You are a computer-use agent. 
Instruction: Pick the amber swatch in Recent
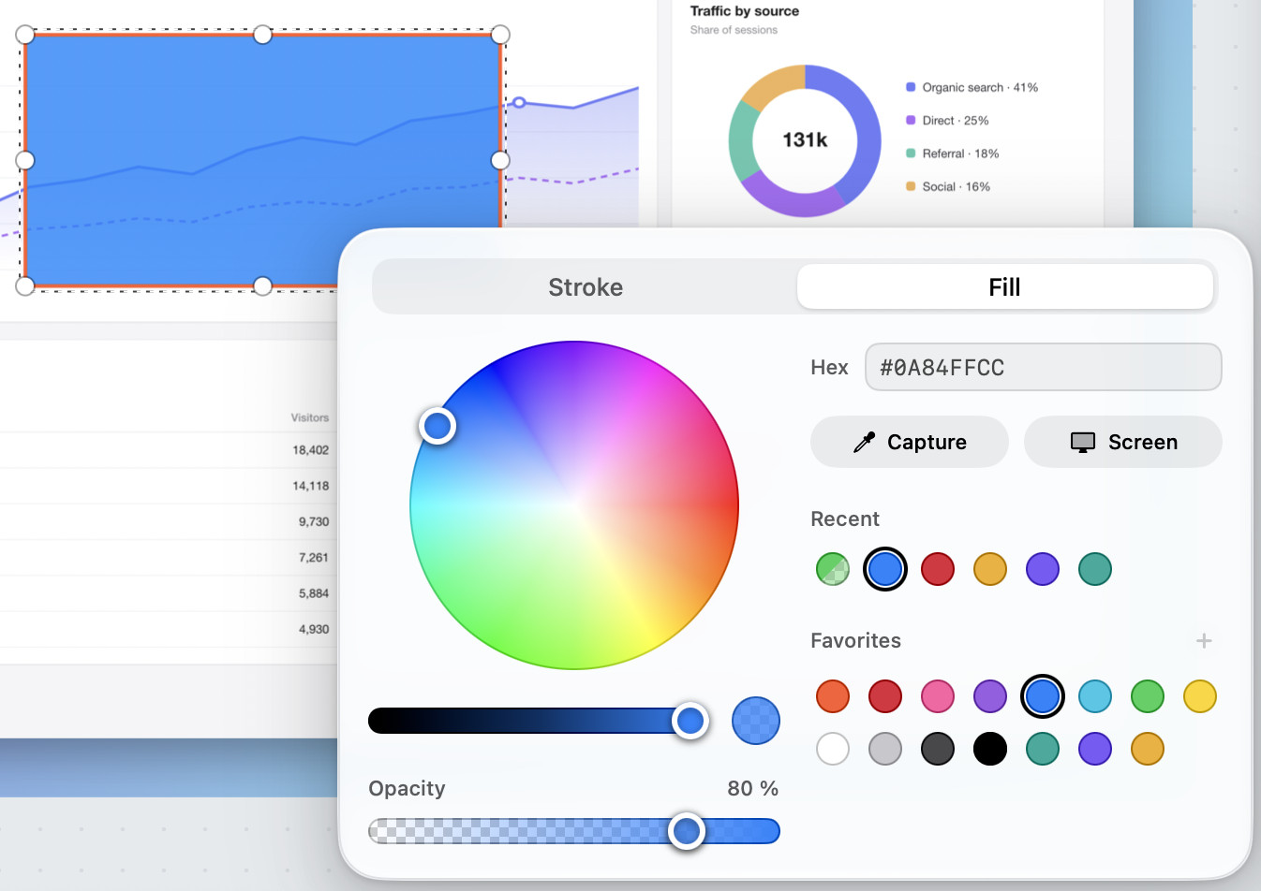(990, 569)
